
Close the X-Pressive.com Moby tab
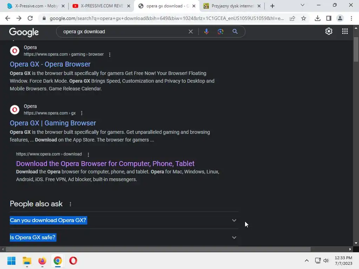[x=63, y=6]
